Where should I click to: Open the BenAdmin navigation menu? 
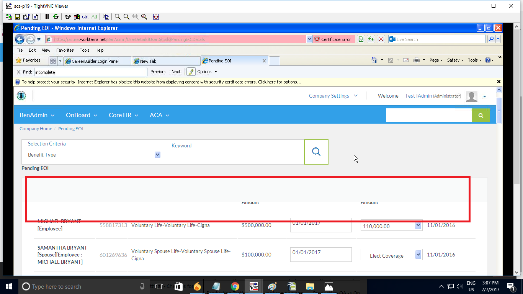tap(37, 115)
